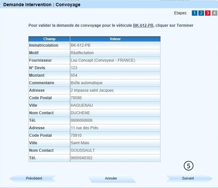Select the N° Devis value 123

tap(74, 68)
